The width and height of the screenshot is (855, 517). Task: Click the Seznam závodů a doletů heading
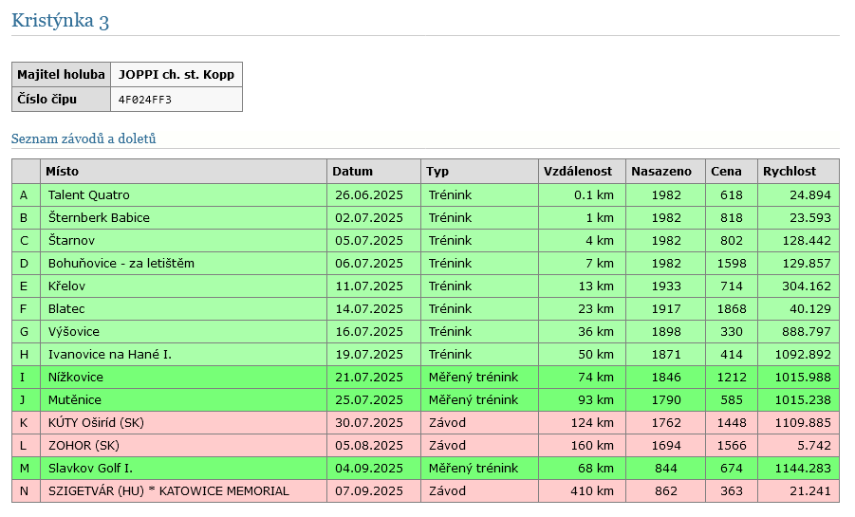pyautogui.click(x=84, y=138)
